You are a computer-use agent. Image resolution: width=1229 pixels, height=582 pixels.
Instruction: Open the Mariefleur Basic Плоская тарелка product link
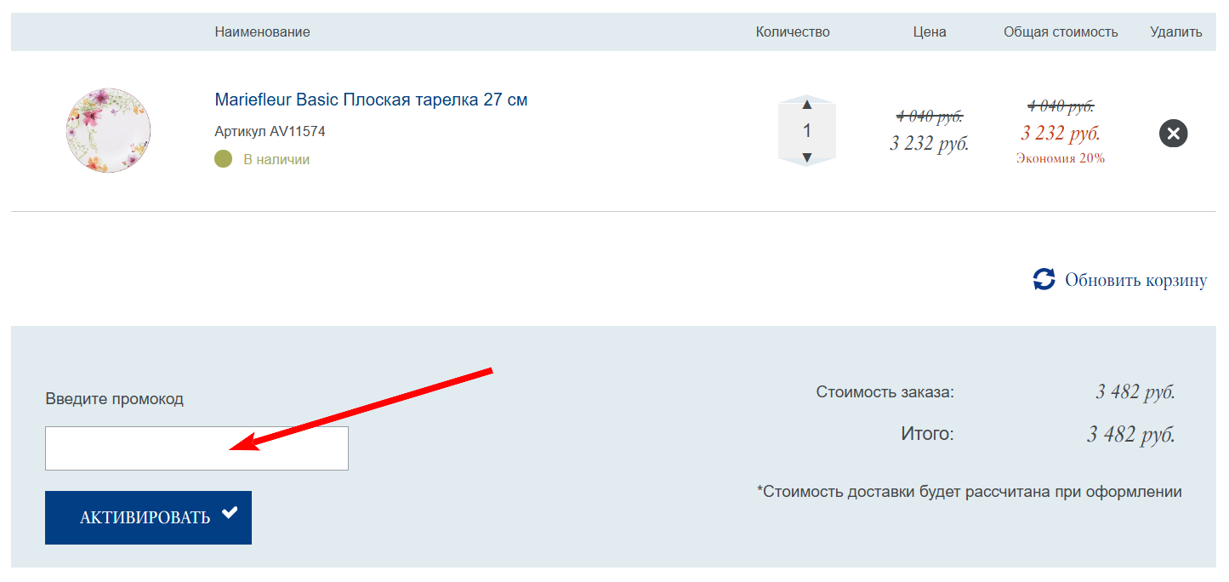(x=371, y=100)
